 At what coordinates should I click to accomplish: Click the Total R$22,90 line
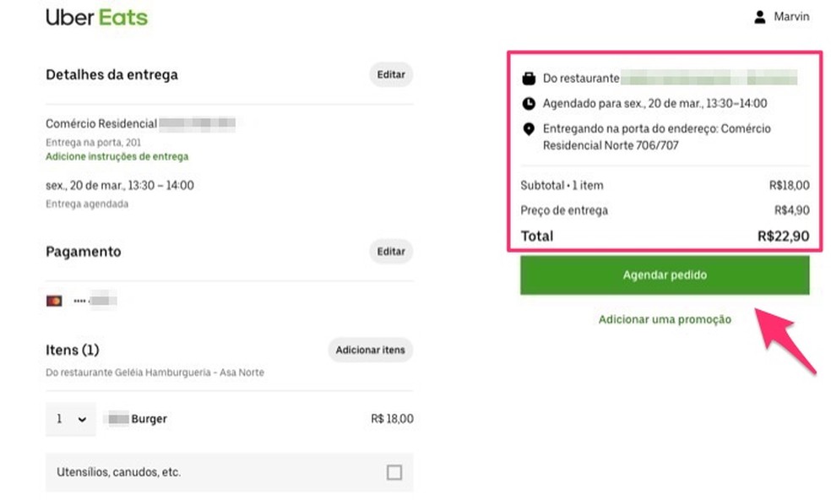[x=665, y=236]
